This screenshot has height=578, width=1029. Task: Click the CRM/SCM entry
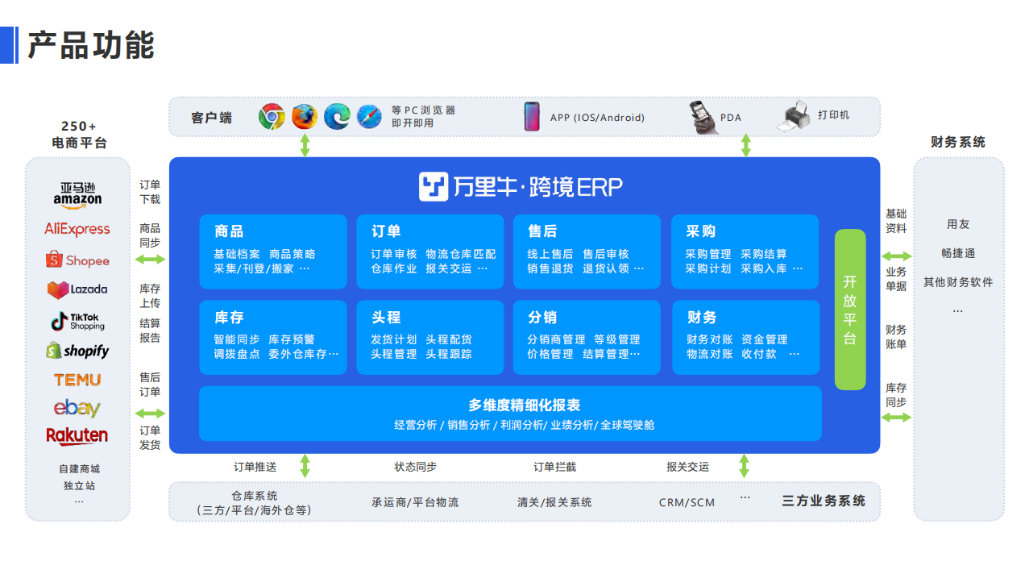[687, 502]
